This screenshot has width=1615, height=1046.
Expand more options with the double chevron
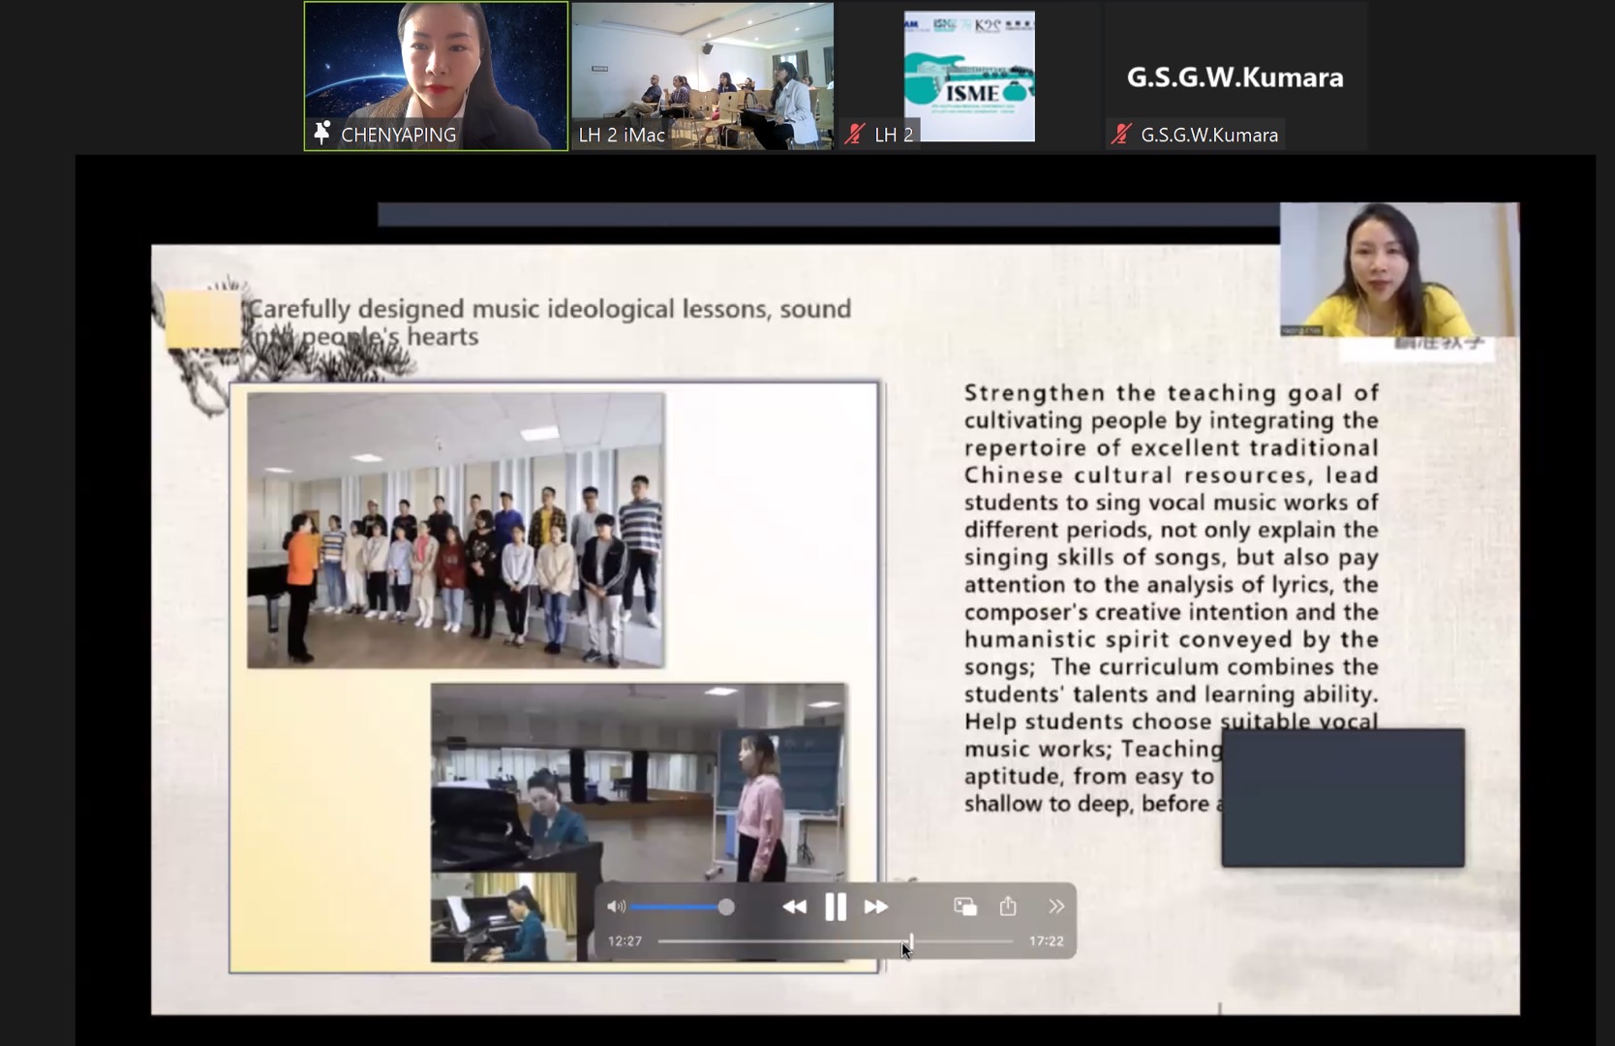[x=1055, y=907]
